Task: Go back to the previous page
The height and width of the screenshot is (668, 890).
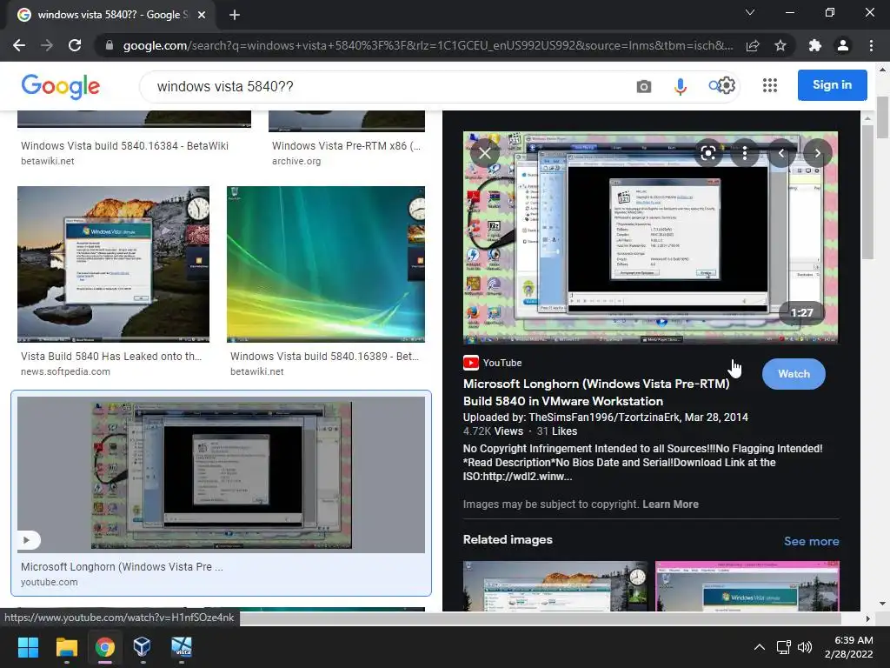Action: [19, 45]
